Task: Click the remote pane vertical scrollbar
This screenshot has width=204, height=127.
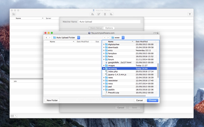Action: click(158, 71)
